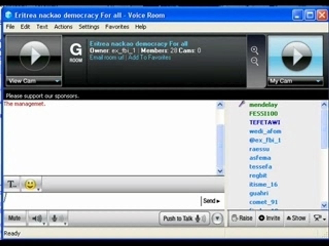Click the Send button

point(211,201)
